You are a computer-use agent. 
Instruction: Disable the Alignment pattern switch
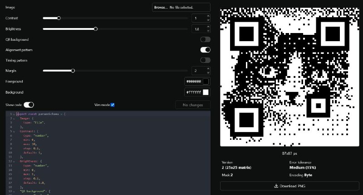[x=205, y=50]
